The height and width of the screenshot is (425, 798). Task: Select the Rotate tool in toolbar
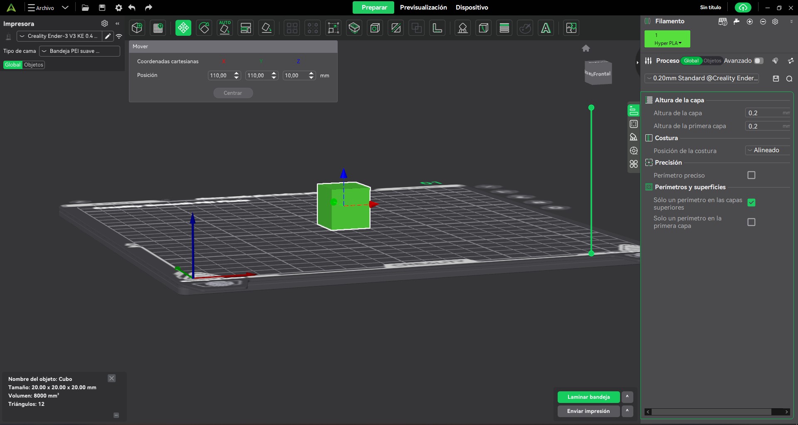coord(204,28)
